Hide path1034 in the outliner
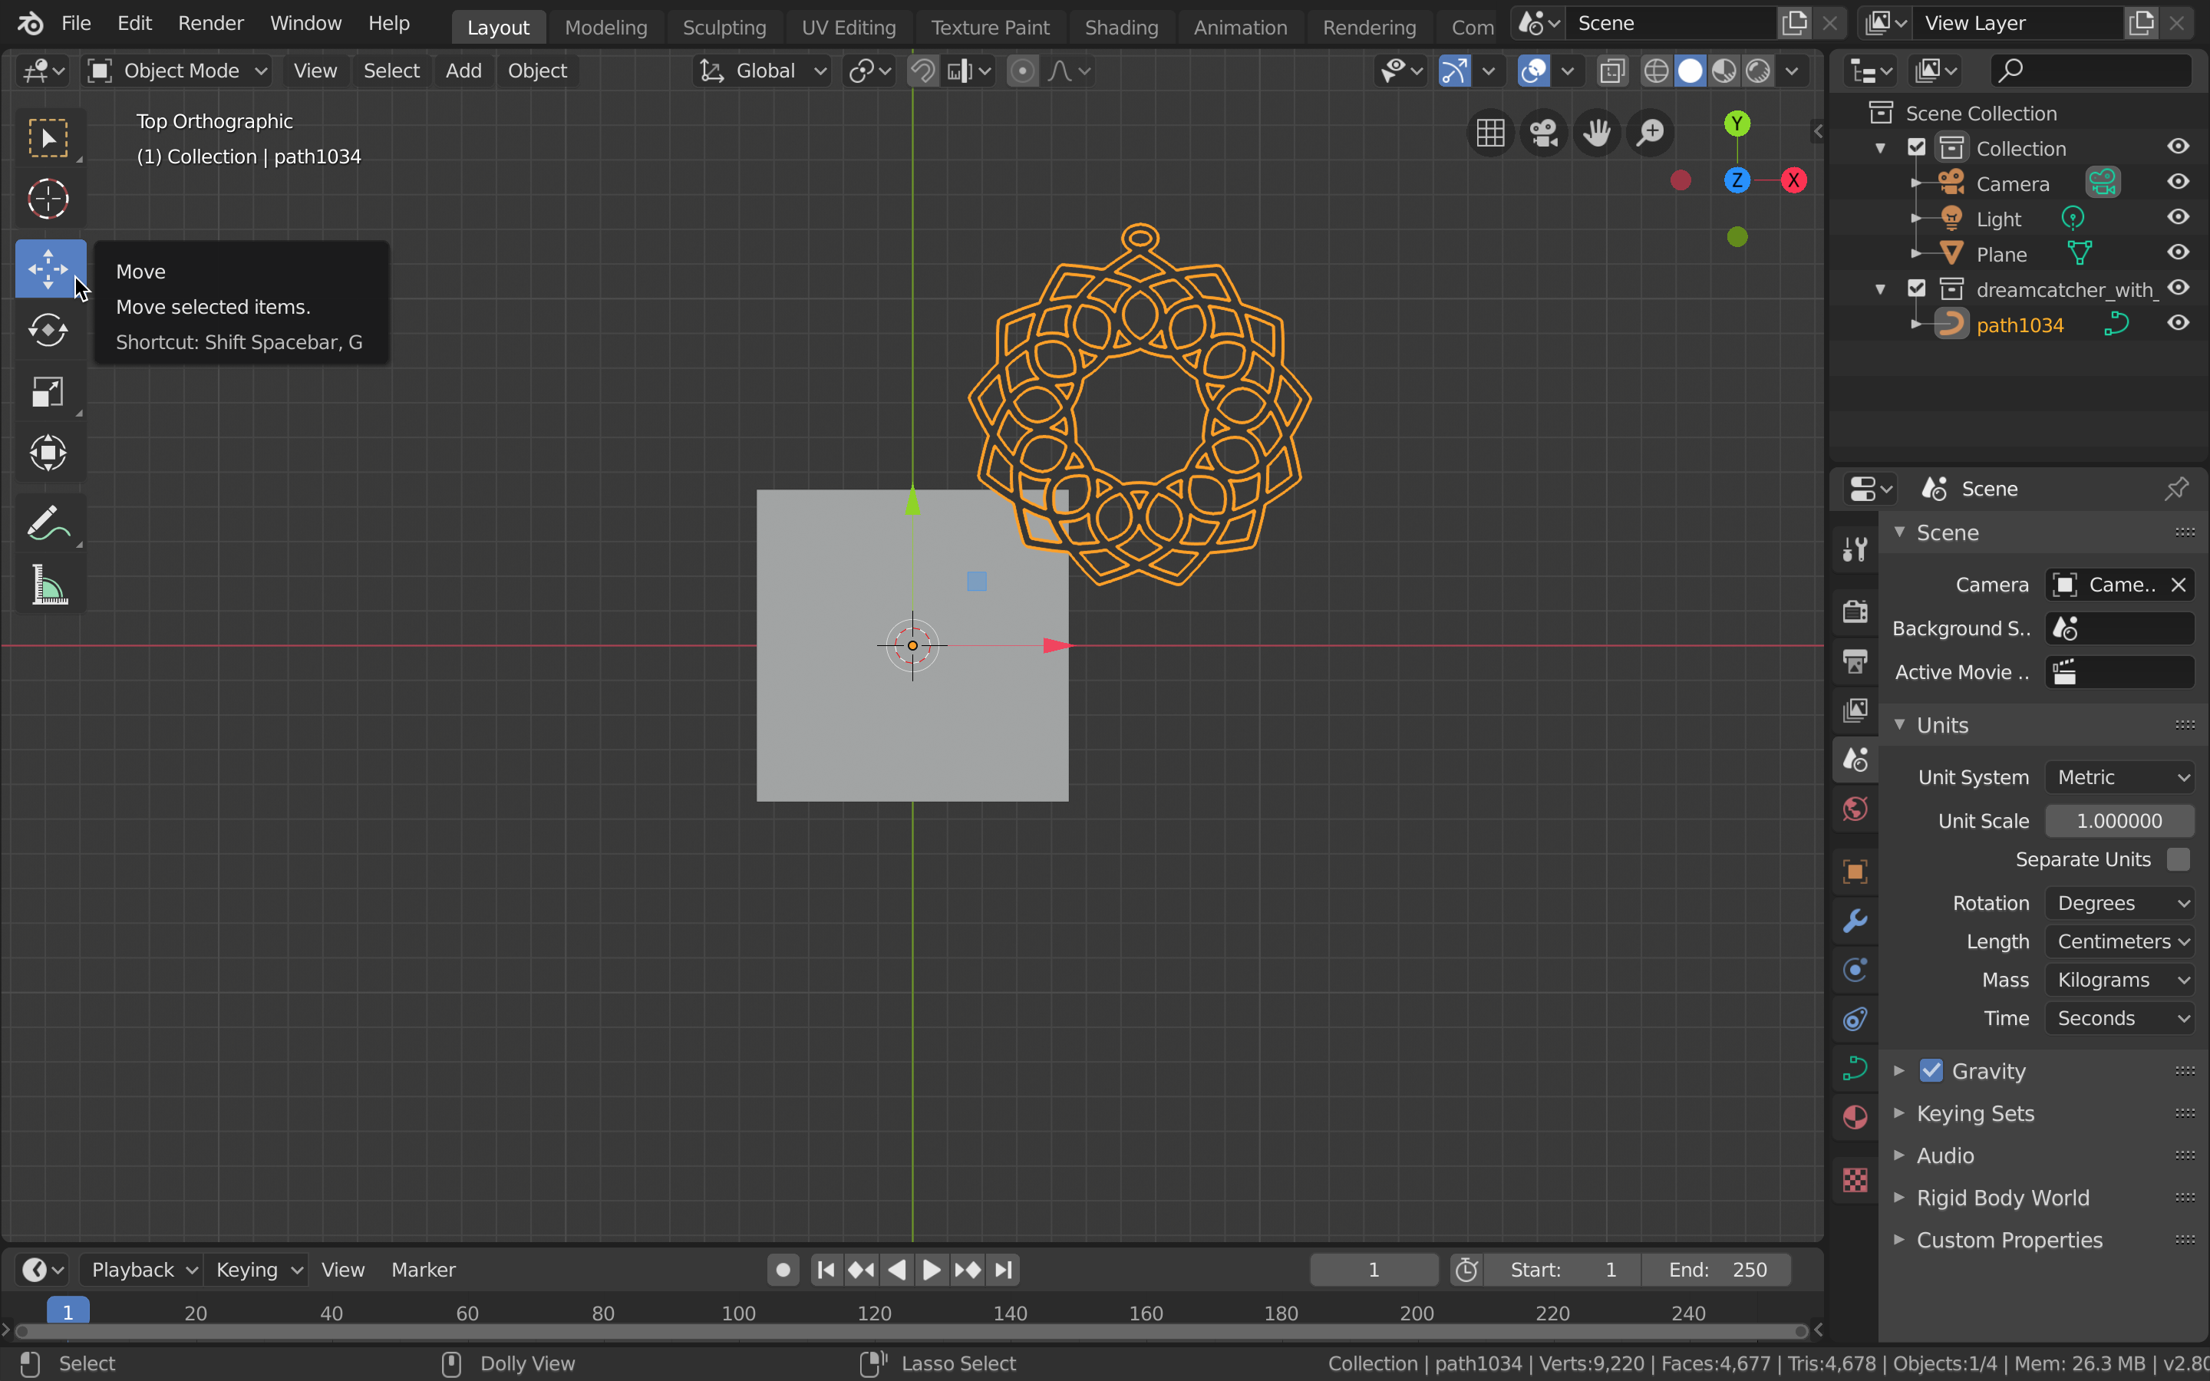2210x1381 pixels. [2178, 323]
